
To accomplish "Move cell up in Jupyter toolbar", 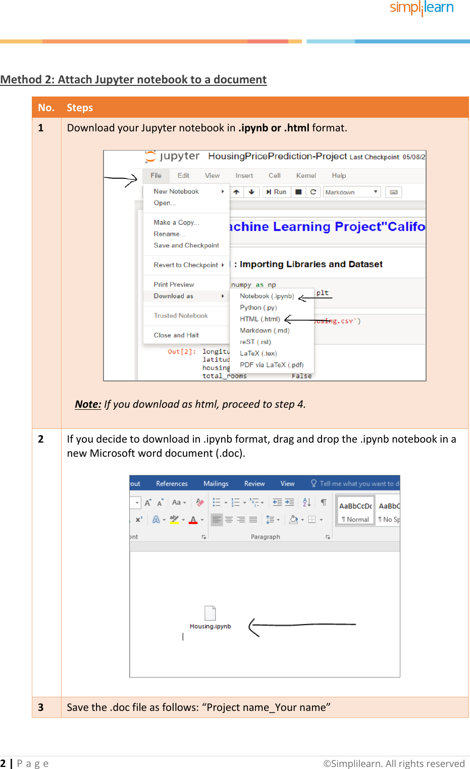I will (x=236, y=192).
